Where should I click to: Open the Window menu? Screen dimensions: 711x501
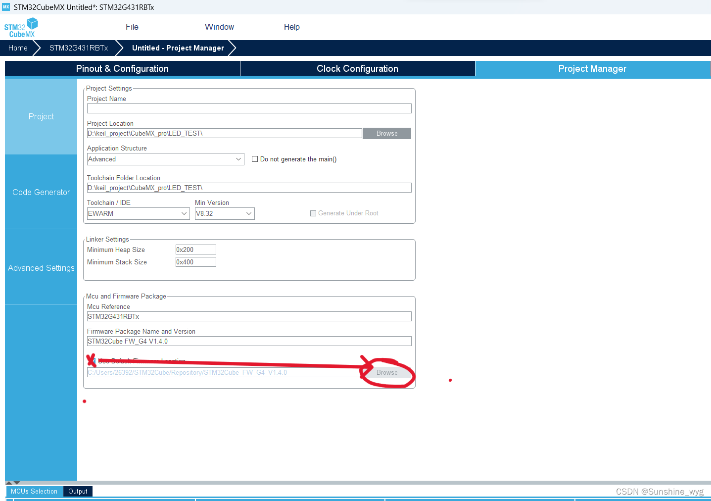pyautogui.click(x=219, y=27)
